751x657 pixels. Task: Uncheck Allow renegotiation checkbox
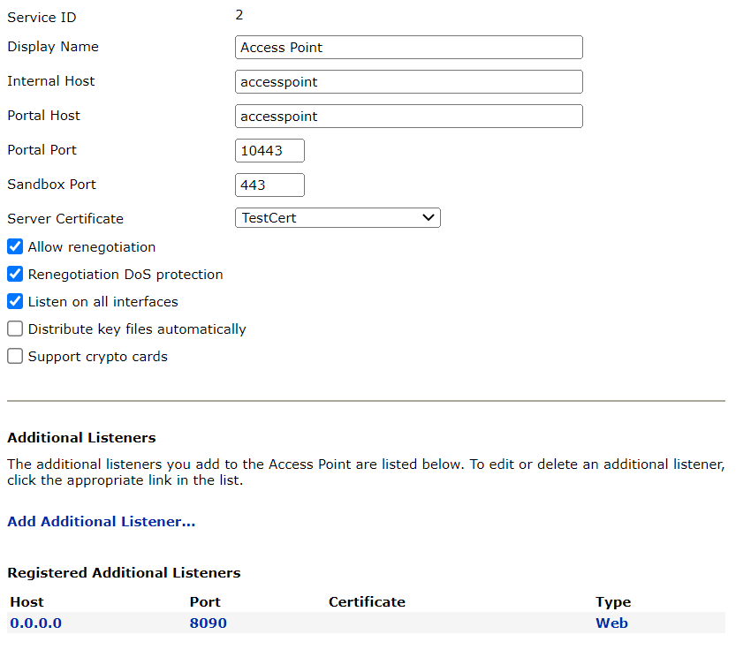pos(15,247)
